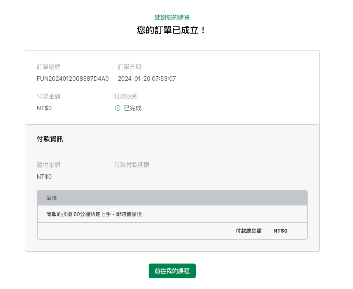Click the NT$0 value under 應付金額
Image resolution: width=353 pixels, height=289 pixels.
pyautogui.click(x=44, y=177)
